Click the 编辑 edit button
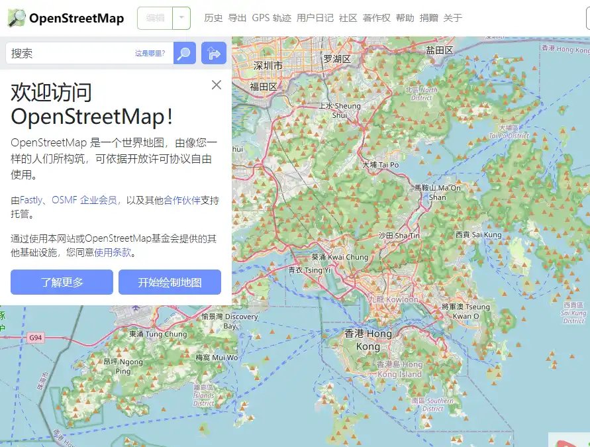This screenshot has height=447, width=590. pyautogui.click(x=155, y=18)
